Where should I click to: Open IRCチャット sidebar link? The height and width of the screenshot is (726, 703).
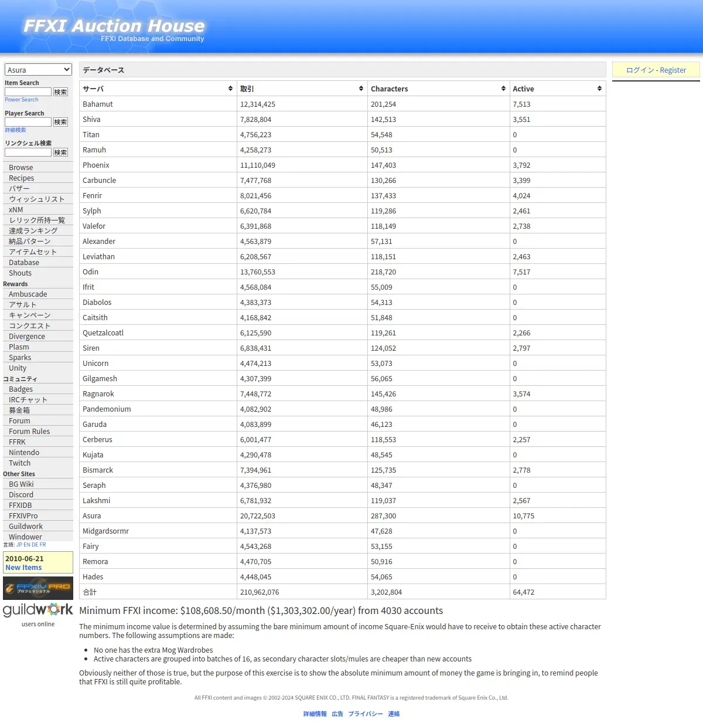(38, 399)
